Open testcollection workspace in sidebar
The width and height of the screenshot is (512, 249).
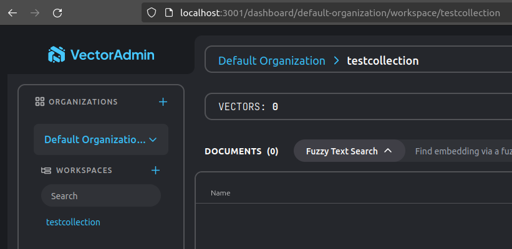(x=73, y=222)
